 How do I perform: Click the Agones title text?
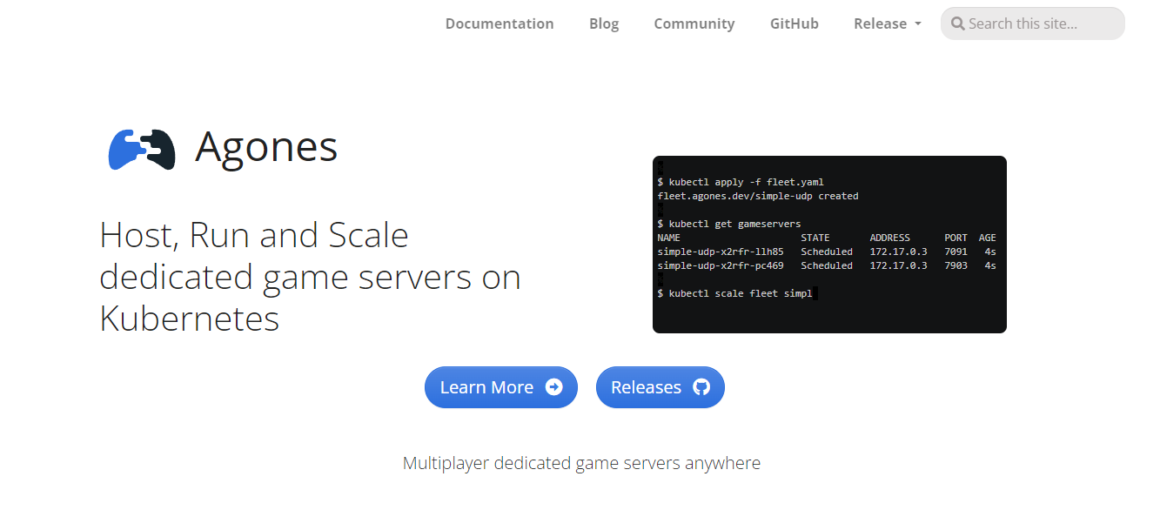266,147
